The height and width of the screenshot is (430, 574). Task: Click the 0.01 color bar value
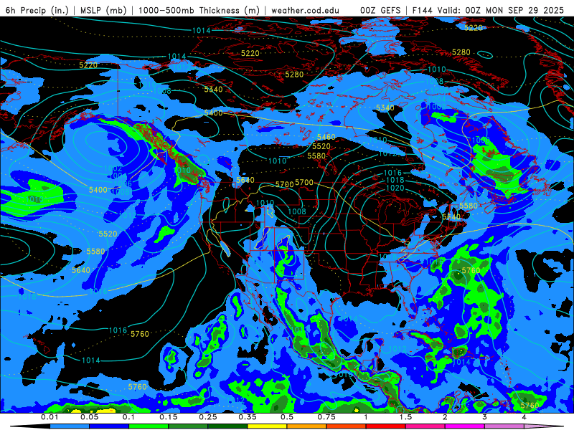(x=50, y=417)
